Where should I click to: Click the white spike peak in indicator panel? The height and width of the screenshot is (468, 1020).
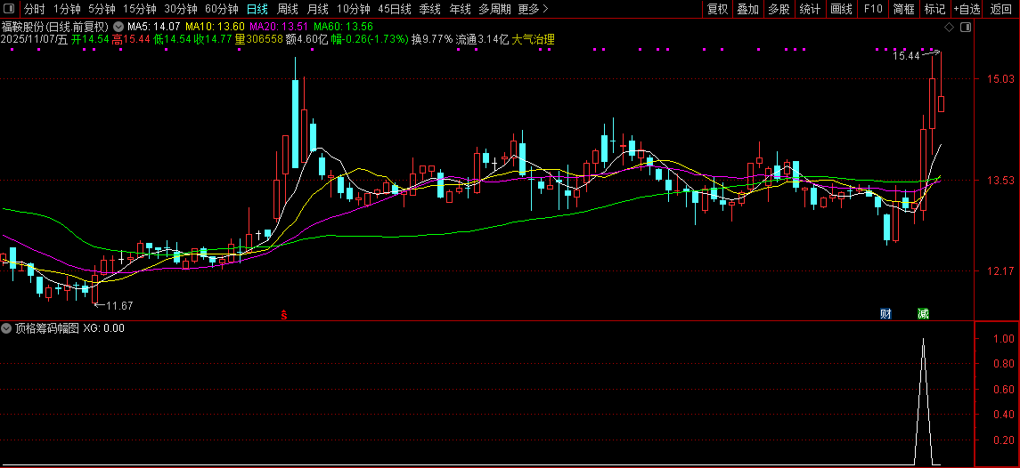tap(923, 339)
